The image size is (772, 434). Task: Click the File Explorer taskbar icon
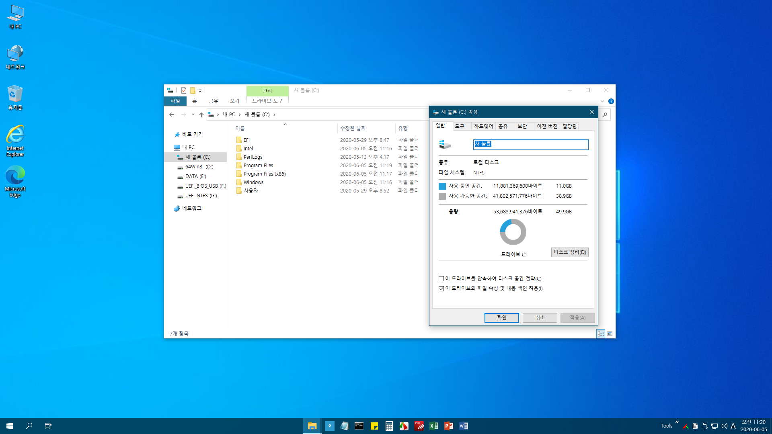coord(312,426)
